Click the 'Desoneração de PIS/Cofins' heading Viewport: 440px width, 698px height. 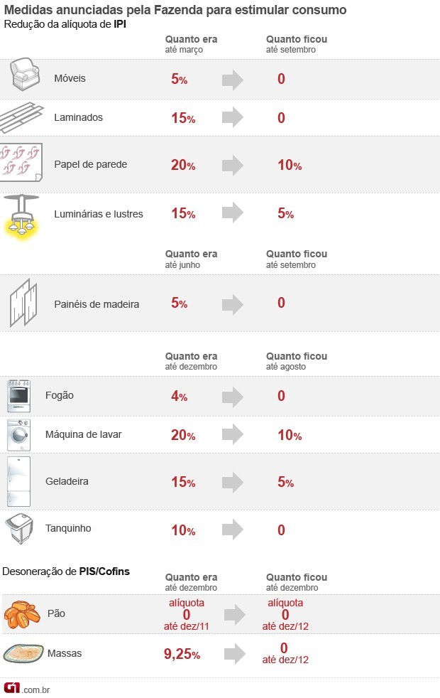tap(66, 571)
